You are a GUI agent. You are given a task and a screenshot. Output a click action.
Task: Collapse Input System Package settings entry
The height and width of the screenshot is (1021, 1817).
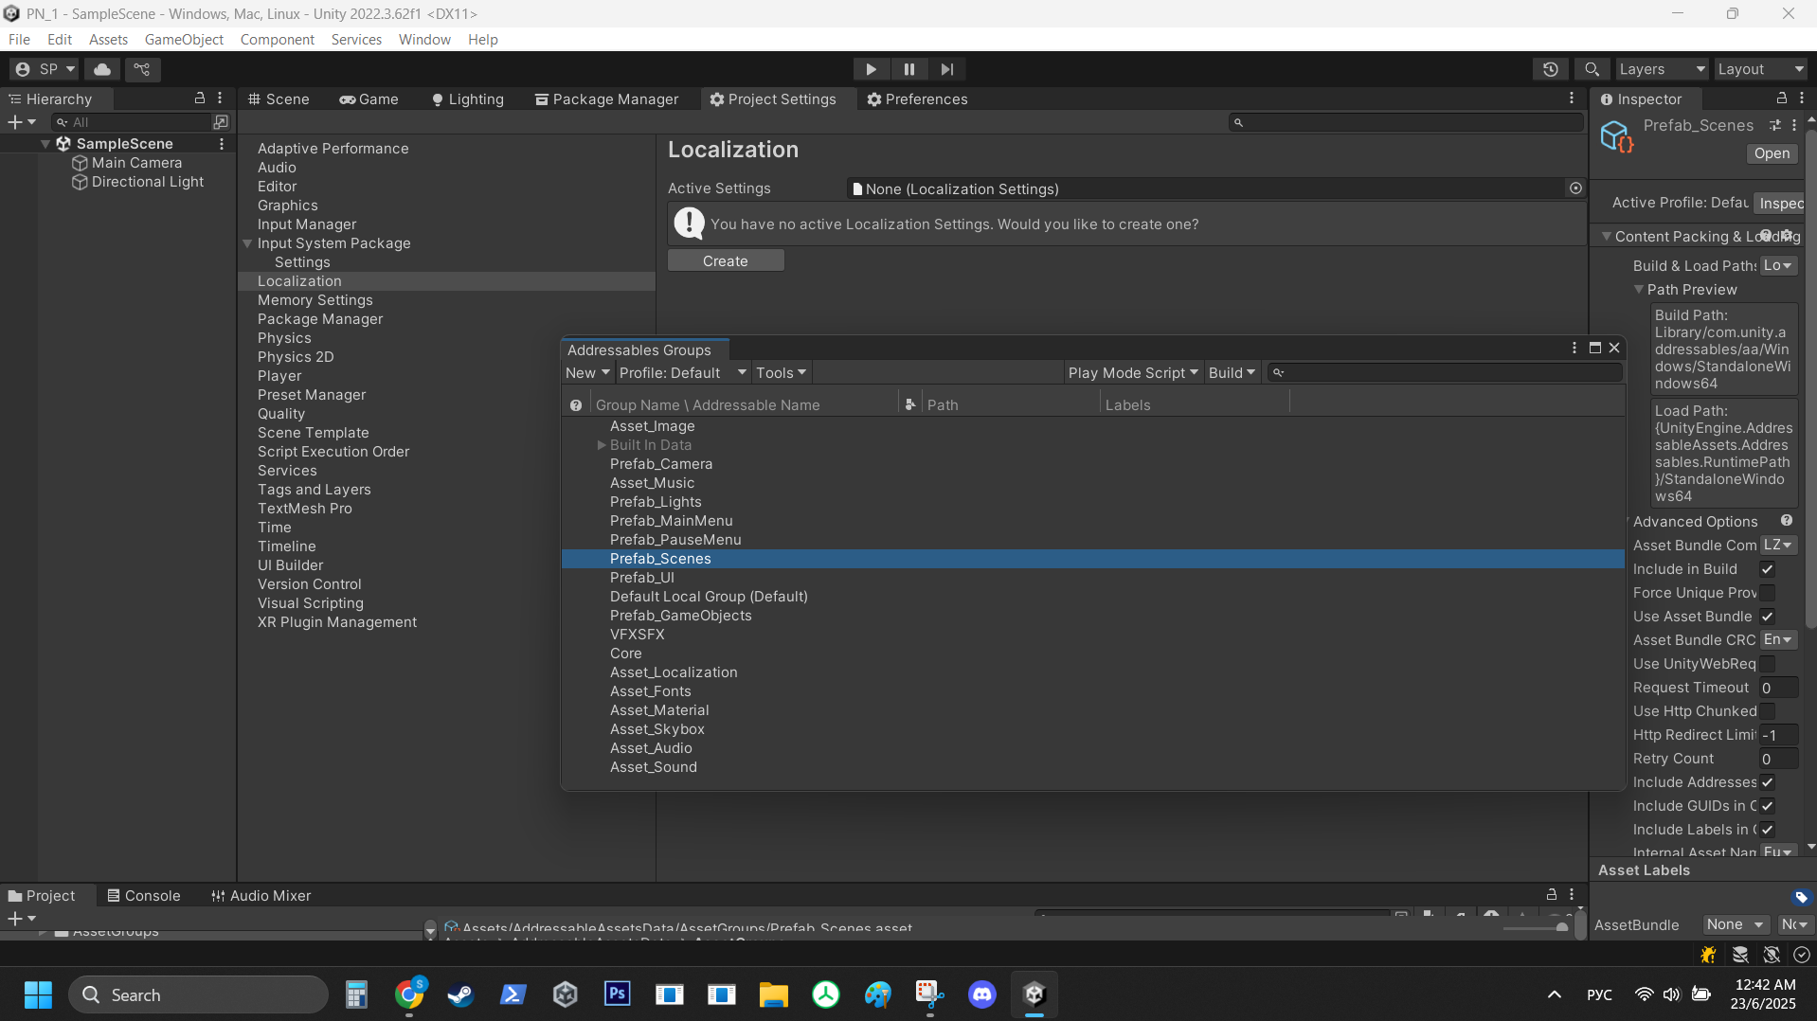click(247, 243)
